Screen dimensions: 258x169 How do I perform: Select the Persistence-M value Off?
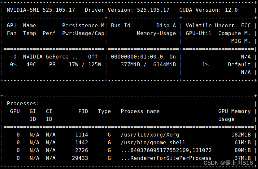[93, 57]
